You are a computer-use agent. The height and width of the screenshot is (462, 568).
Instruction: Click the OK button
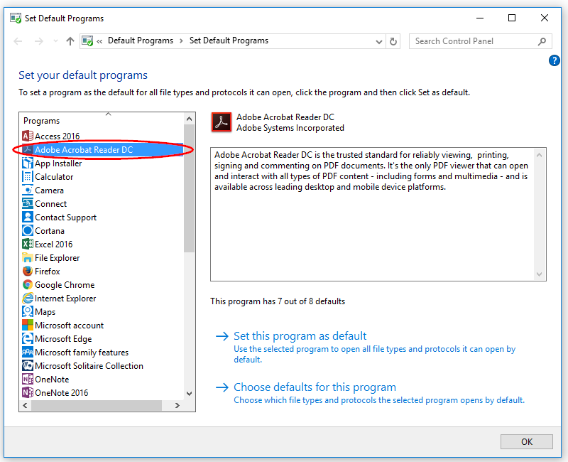click(527, 441)
